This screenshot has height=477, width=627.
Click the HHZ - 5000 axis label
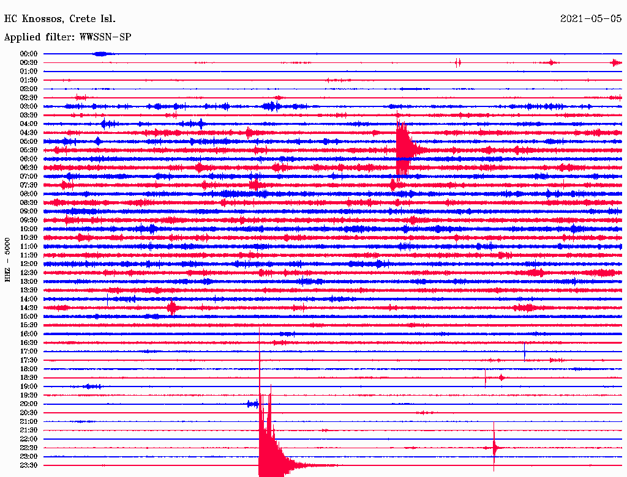7,260
